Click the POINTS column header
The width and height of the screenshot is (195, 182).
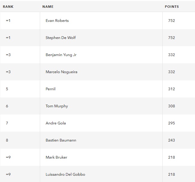tap(172, 7)
